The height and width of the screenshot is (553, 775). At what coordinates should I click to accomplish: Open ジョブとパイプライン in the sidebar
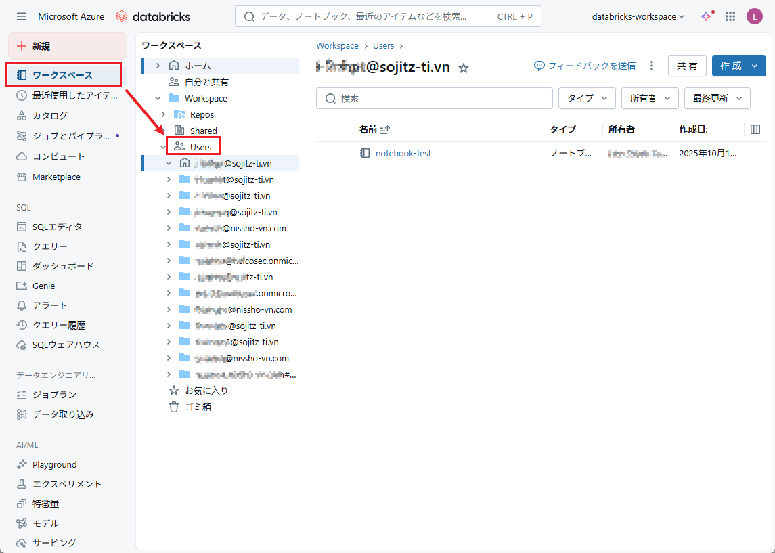[x=67, y=136]
